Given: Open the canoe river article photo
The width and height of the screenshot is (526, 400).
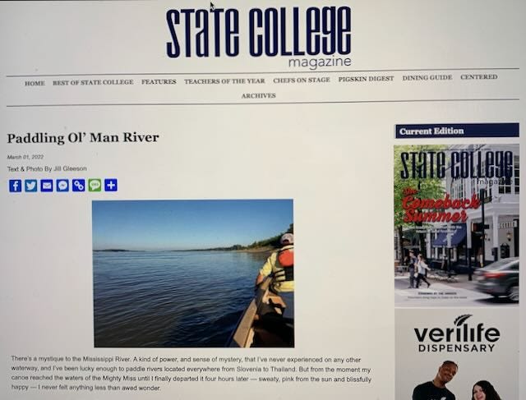Looking at the screenshot, I should pyautogui.click(x=193, y=274).
